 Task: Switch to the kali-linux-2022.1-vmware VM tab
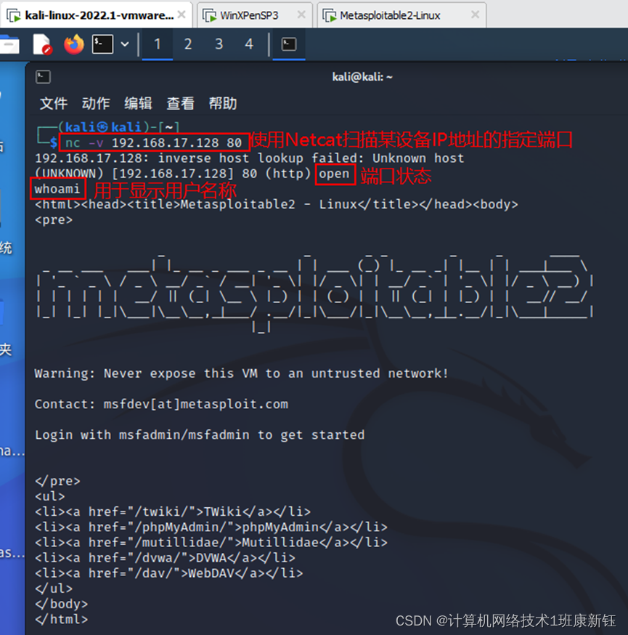[96, 15]
